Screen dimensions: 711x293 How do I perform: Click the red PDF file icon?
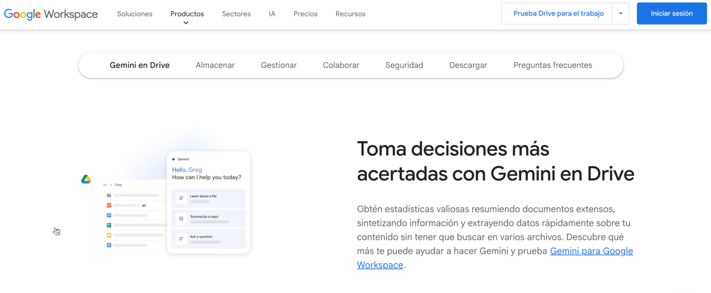pos(109,206)
